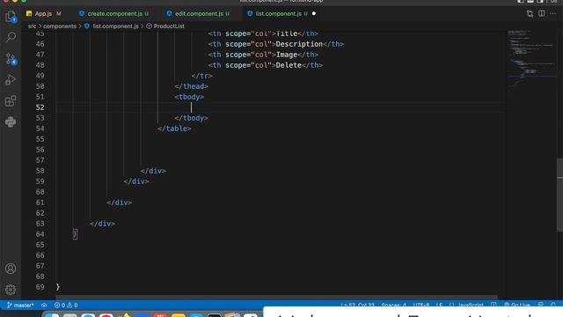Change indentation via Spaces: 4
563x317 pixels.
point(393,306)
